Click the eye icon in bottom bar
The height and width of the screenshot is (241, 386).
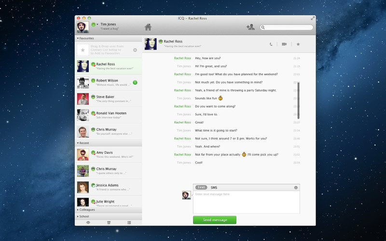pos(88,223)
